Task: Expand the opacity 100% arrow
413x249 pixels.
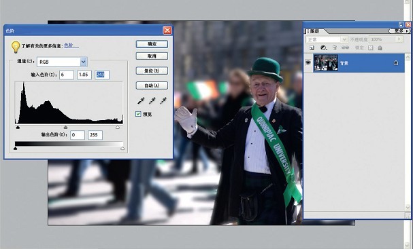Action: coord(399,39)
